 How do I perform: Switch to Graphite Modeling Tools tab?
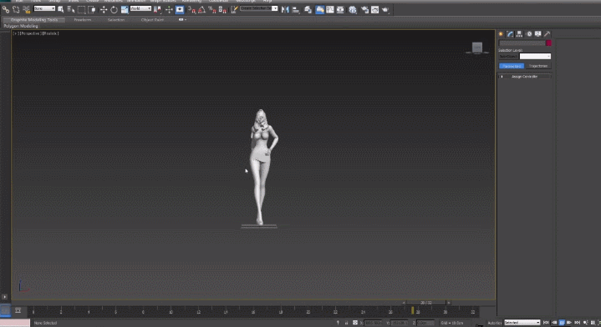pyautogui.click(x=34, y=19)
